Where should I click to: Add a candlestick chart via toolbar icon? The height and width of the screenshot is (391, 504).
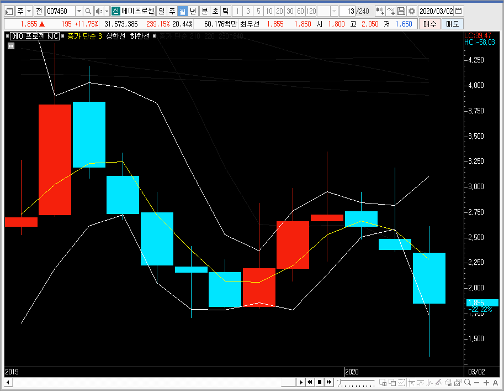pyautogui.click(x=380, y=12)
